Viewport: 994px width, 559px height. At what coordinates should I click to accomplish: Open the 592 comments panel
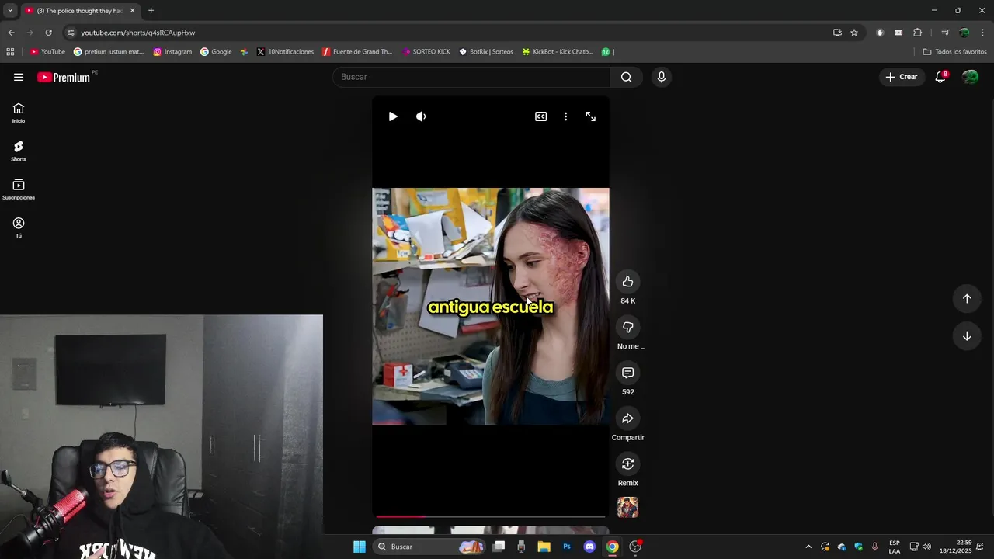pyautogui.click(x=628, y=373)
